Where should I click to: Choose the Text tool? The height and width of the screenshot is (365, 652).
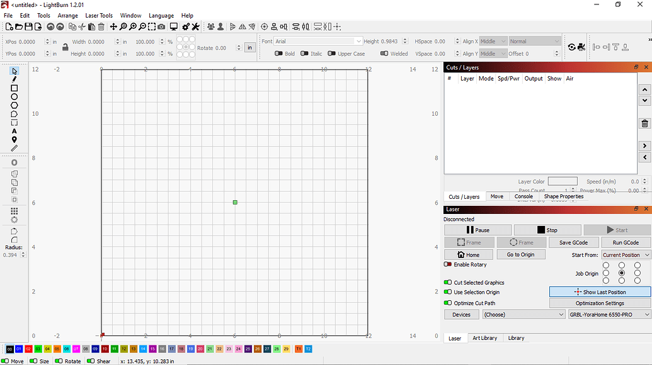tap(14, 131)
